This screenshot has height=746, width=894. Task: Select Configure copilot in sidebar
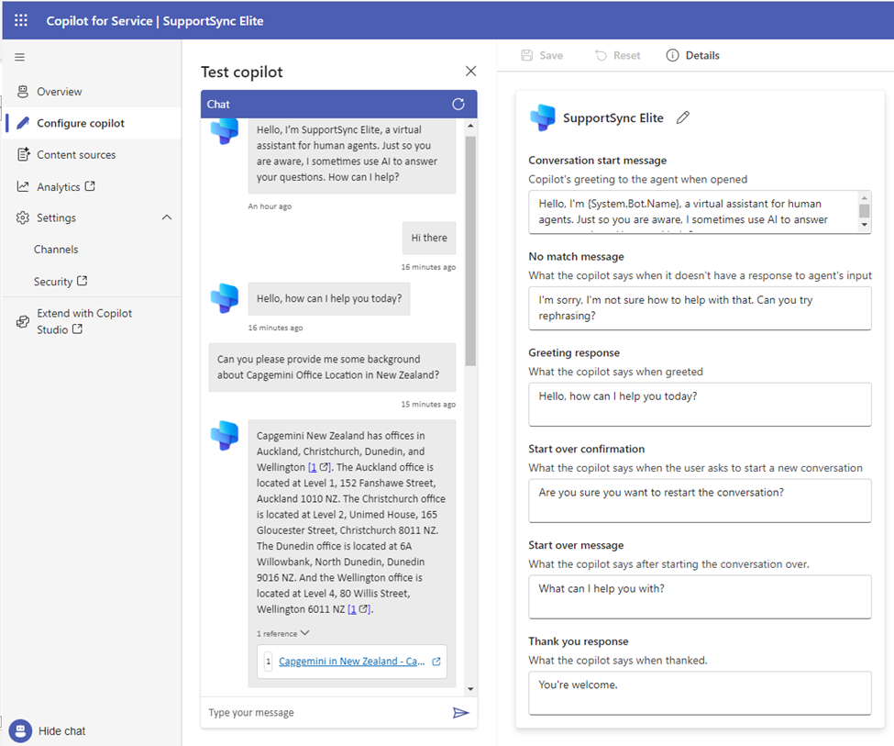[x=92, y=123]
